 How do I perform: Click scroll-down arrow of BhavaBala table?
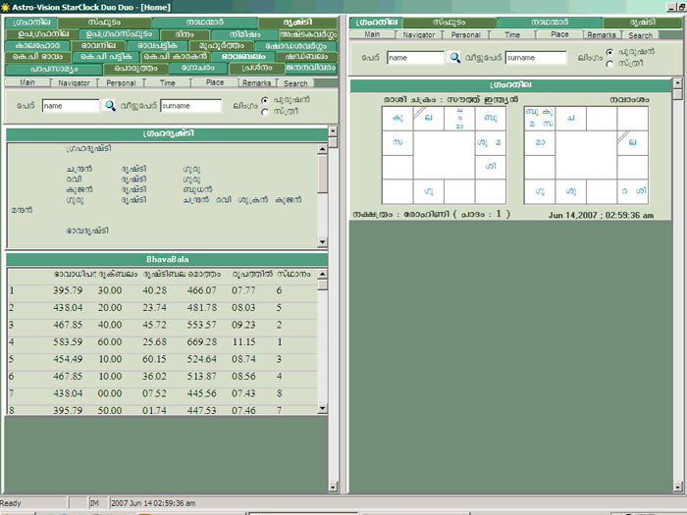point(323,408)
